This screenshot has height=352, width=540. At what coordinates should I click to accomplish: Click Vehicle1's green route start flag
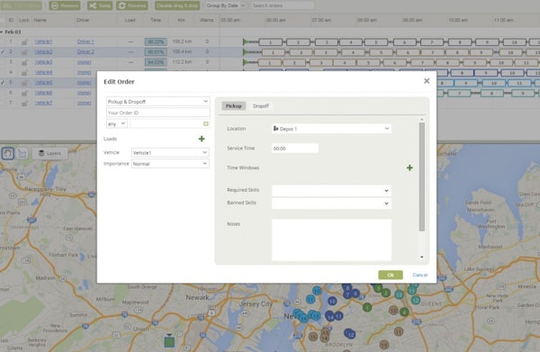246,41
